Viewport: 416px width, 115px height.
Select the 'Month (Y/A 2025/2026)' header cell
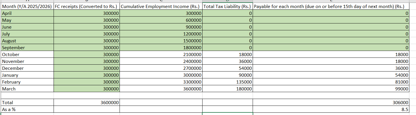pyautogui.click(x=27, y=7)
